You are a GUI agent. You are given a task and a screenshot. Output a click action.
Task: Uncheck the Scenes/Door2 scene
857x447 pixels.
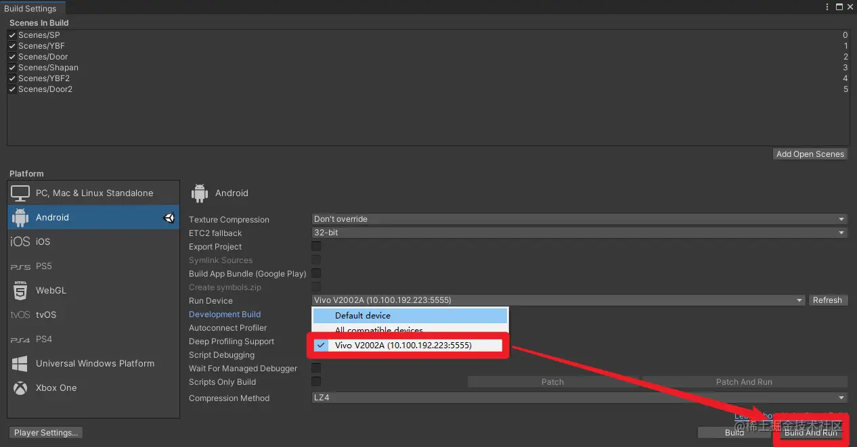[12, 89]
